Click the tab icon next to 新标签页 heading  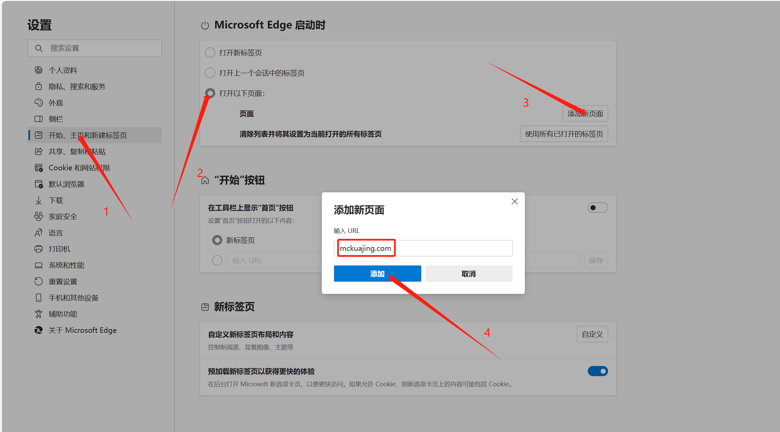click(x=205, y=307)
